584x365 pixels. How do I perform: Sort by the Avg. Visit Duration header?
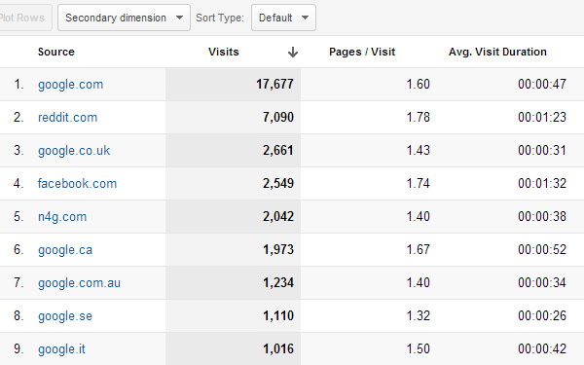click(497, 52)
